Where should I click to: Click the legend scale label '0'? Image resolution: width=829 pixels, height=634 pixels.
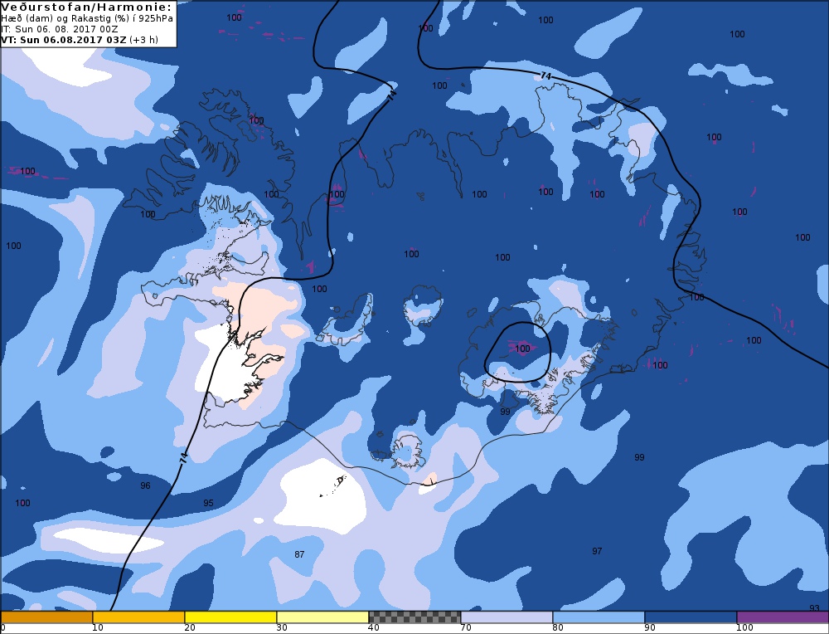tap(3, 628)
